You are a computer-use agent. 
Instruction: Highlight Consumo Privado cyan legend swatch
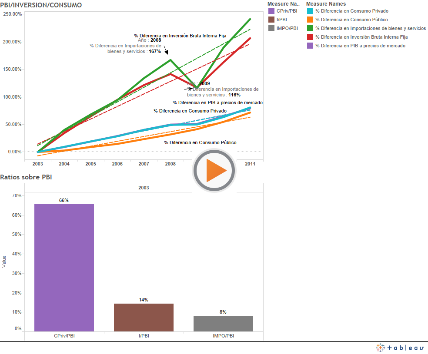310,11
